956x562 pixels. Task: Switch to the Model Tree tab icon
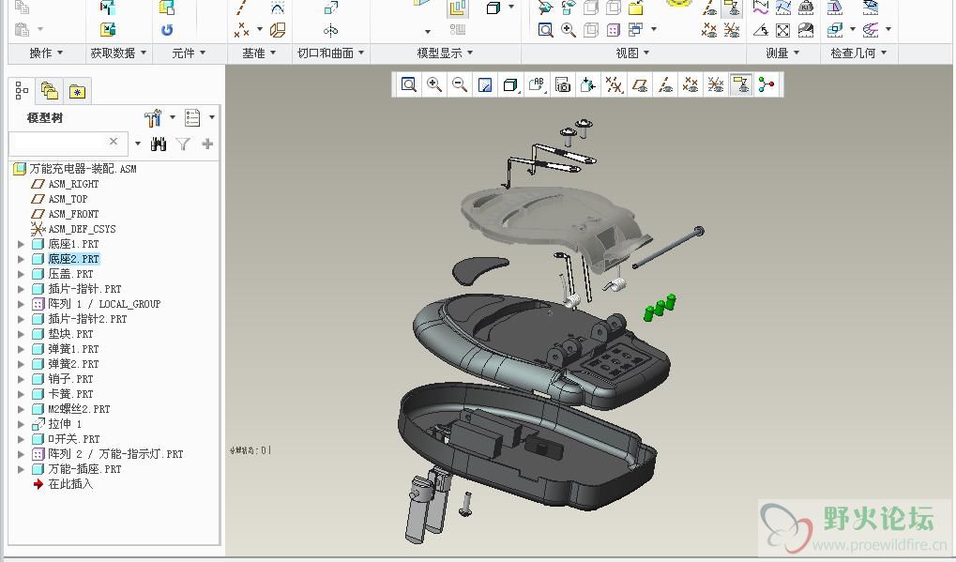pos(22,90)
